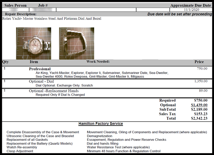Click the blurred Job # field
The height and width of the screenshot is (155, 214).
(x=42, y=10)
